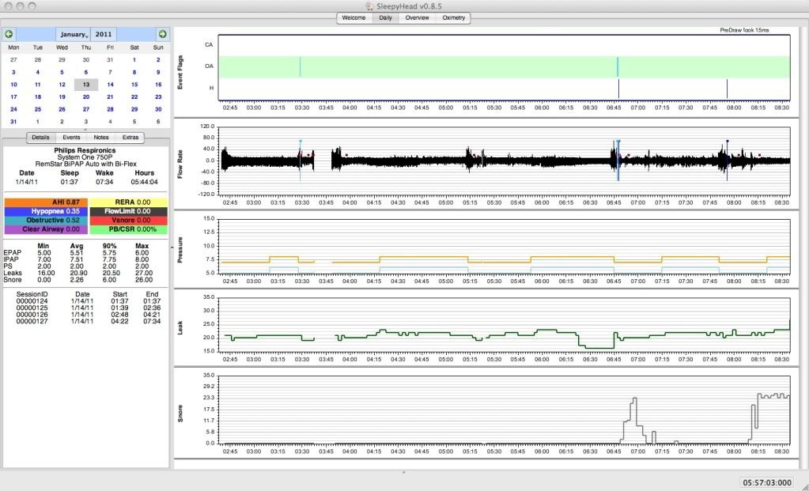Click the obstructive apnea flag near 03:30
The height and width of the screenshot is (491, 809).
click(300, 66)
